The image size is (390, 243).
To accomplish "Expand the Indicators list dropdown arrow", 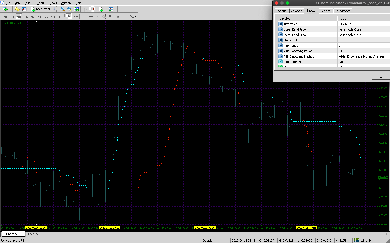I will [105, 9].
